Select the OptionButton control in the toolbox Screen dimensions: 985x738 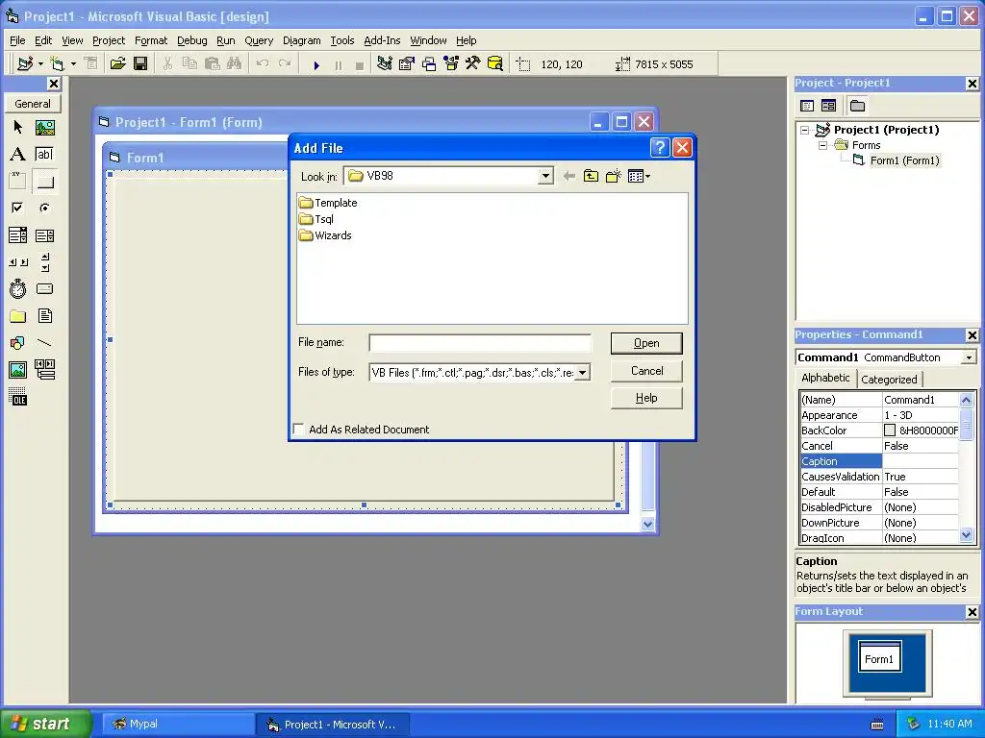44,208
